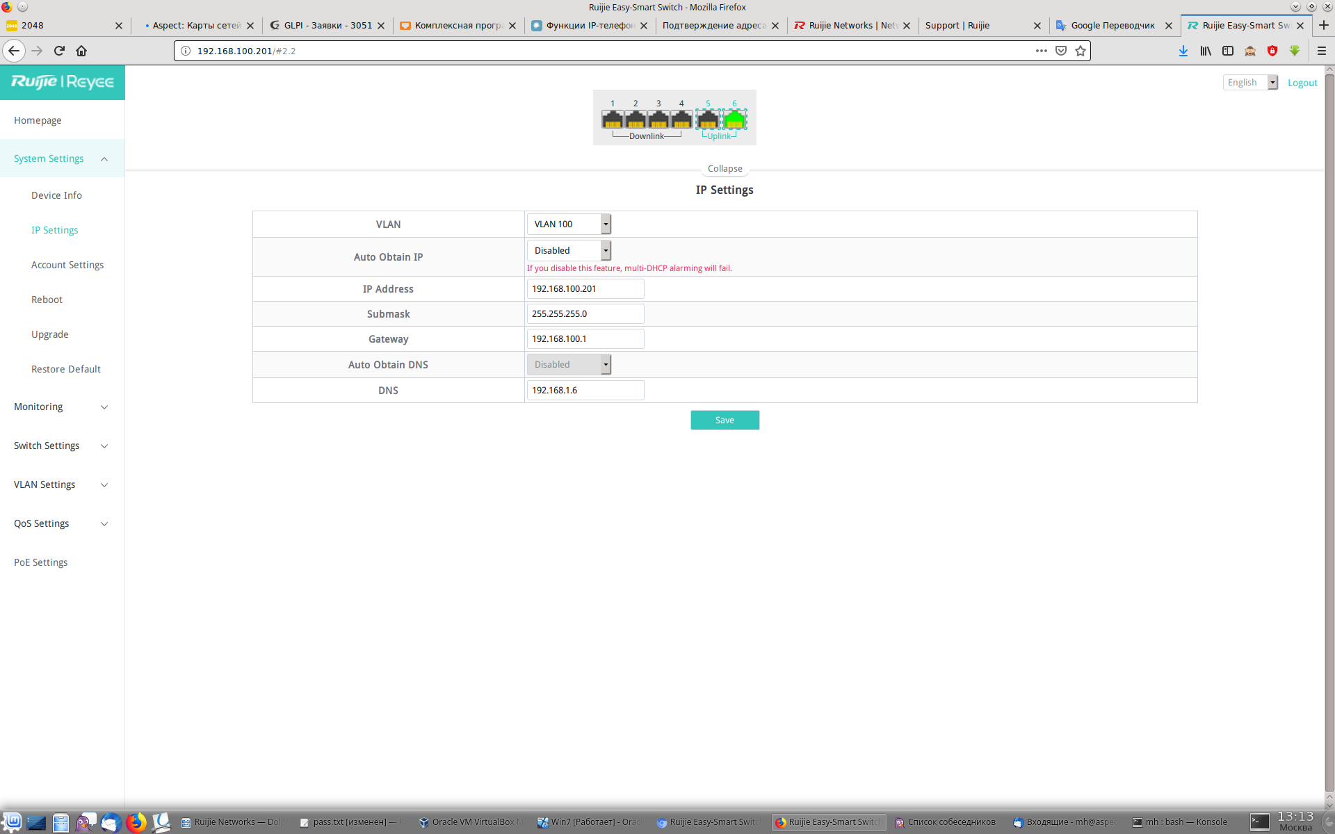Expand VLAN Settings in the sidebar
Viewport: 1335px width, 834px height.
[61, 484]
